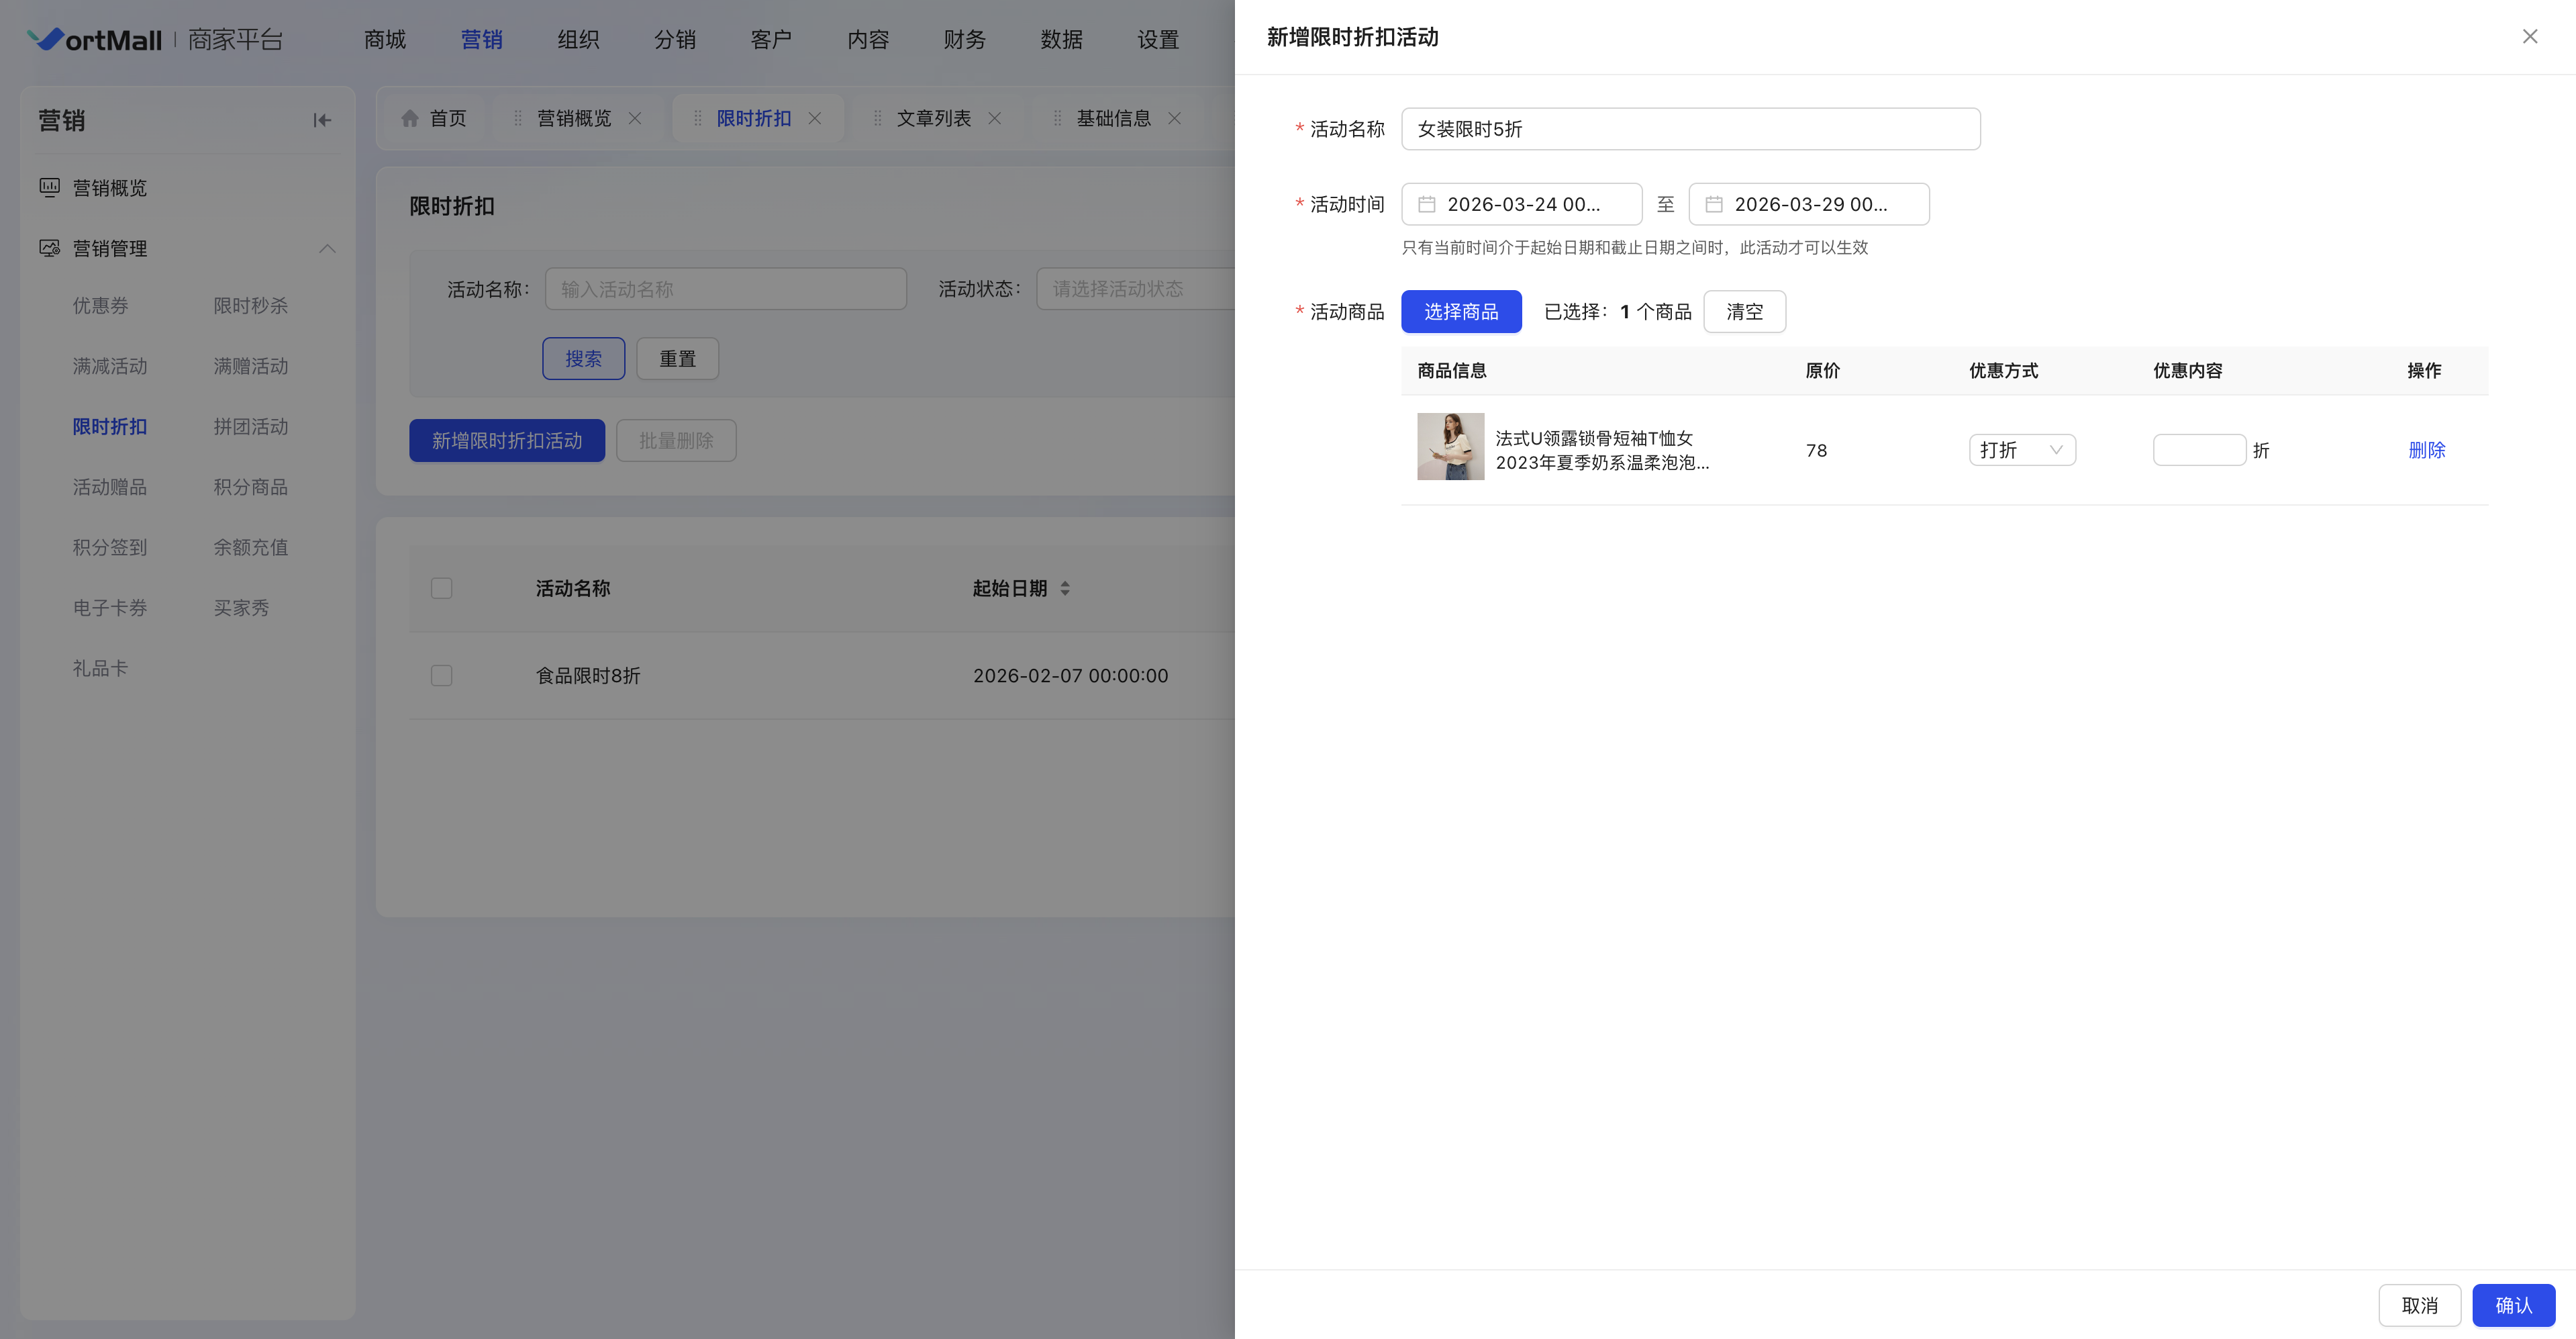Close the 文章列表 tab
Screen dimensions: 2576x1339
995,118
